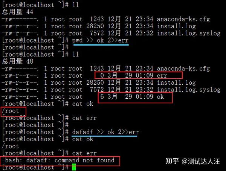The image size is (226, 171).
Task: Click the second install.log filename
Action: point(176,83)
